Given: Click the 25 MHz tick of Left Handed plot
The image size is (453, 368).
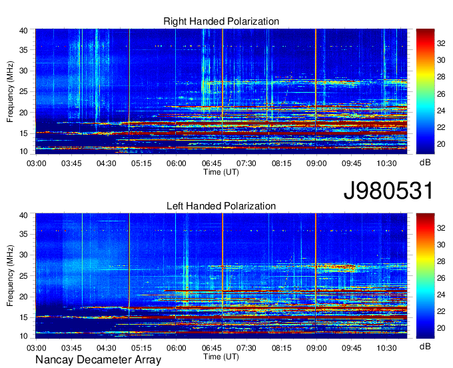Looking at the screenshot, I should 23,276.
